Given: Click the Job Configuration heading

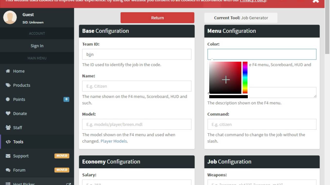Looking at the screenshot, I should pyautogui.click(x=229, y=162).
